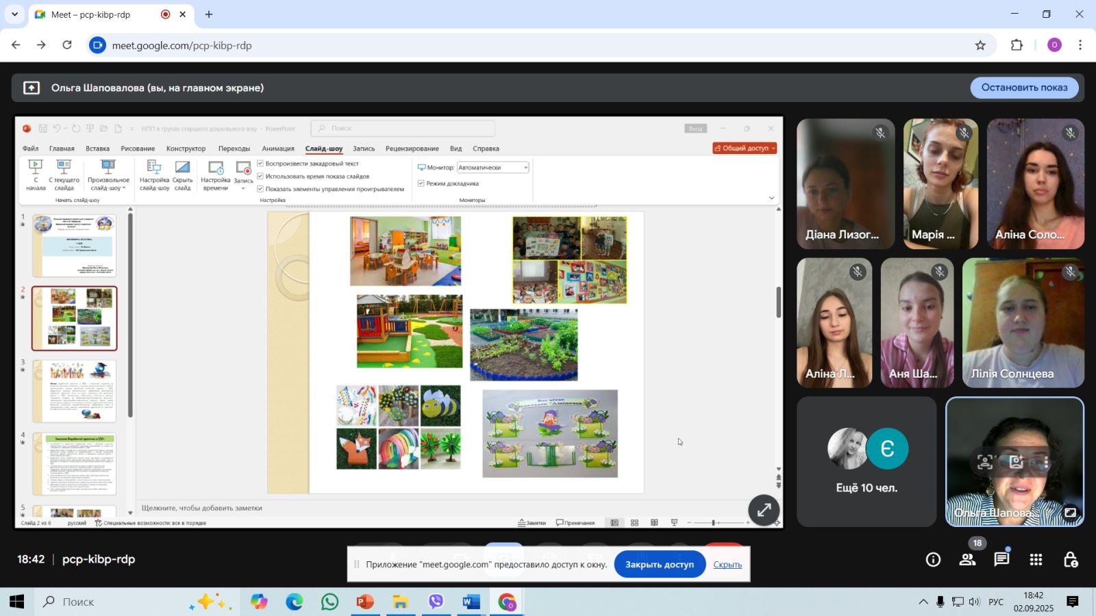Open Настройка времени rehearse timings icon

(216, 168)
